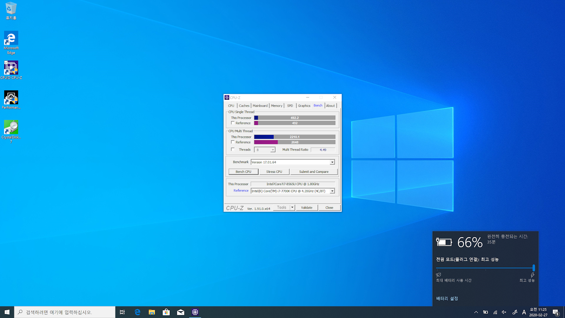Open the Windows Start menu
This screenshot has width=565, height=318.
pyautogui.click(x=7, y=312)
